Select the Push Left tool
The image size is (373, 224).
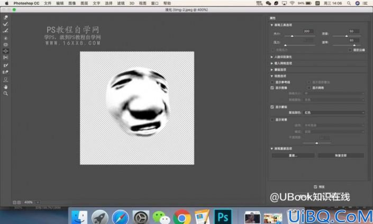pyautogui.click(x=6, y=57)
